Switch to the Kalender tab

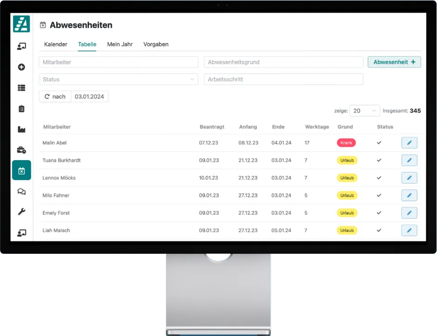56,45
